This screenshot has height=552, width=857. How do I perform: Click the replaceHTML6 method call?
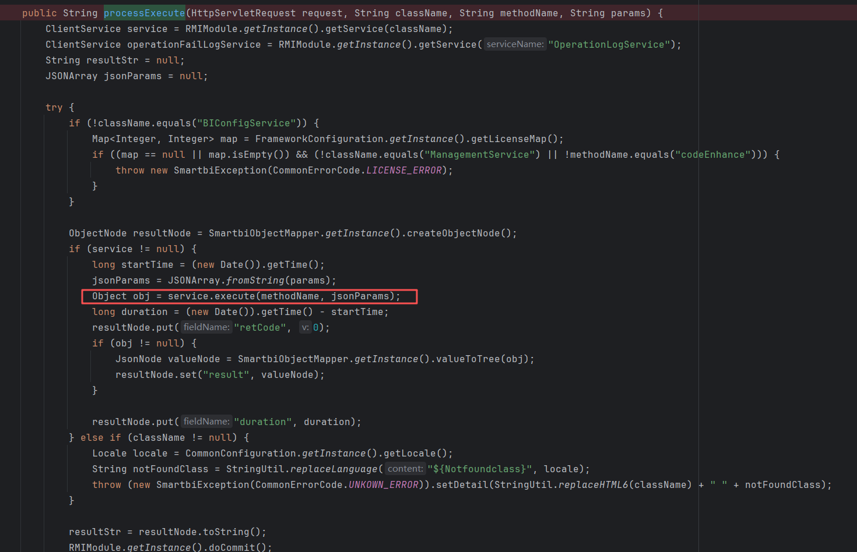coord(593,484)
